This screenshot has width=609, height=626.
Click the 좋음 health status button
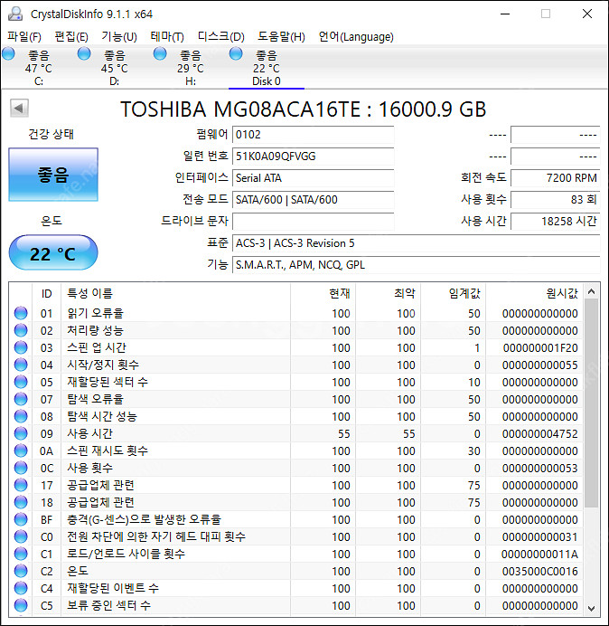[53, 175]
